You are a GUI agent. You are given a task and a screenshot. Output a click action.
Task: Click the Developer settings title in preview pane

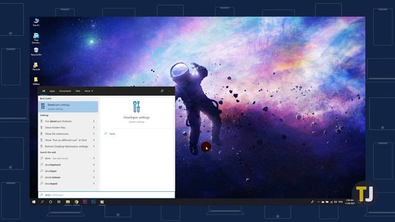coord(136,117)
